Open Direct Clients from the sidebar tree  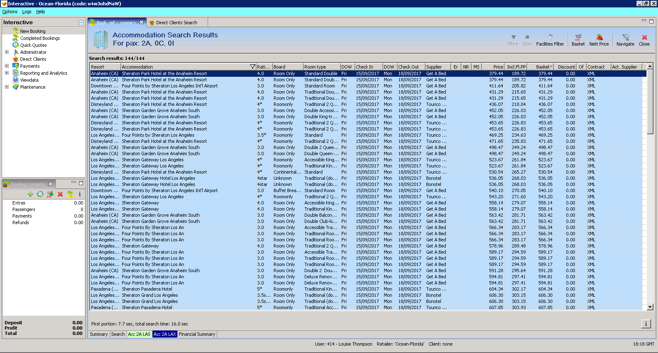(x=33, y=59)
